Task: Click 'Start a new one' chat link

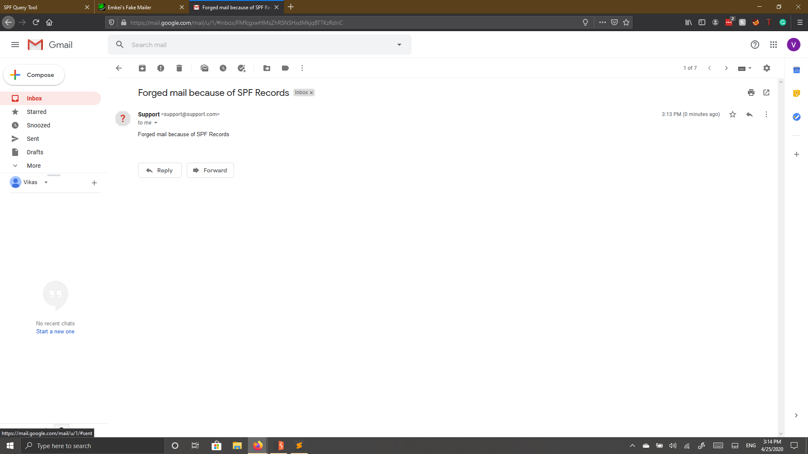Action: [55, 331]
